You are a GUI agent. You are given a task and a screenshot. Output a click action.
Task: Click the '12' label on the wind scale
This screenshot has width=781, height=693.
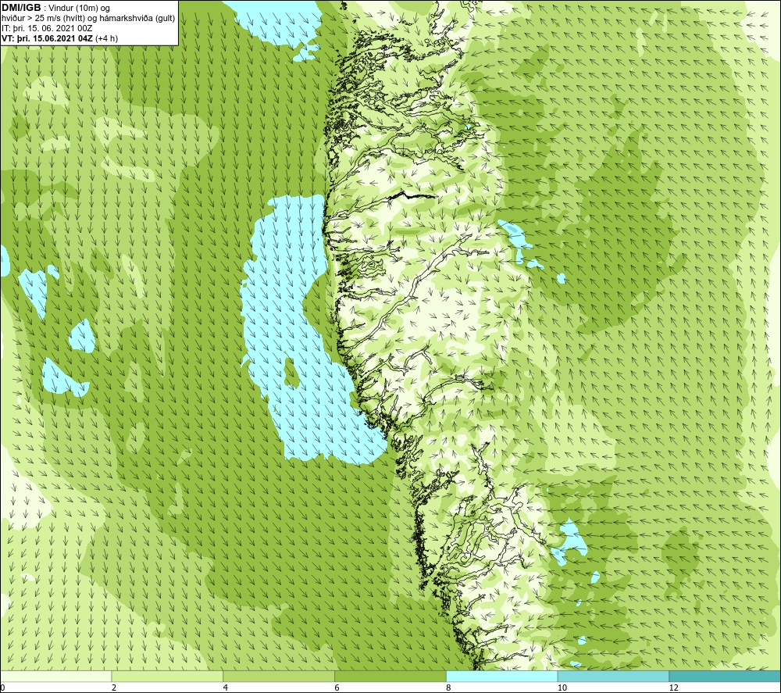pos(674,688)
